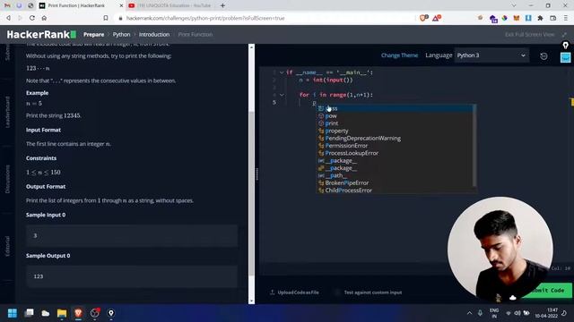Choose ChildProcessError from suggestions
The image size is (574, 322).
point(395,191)
